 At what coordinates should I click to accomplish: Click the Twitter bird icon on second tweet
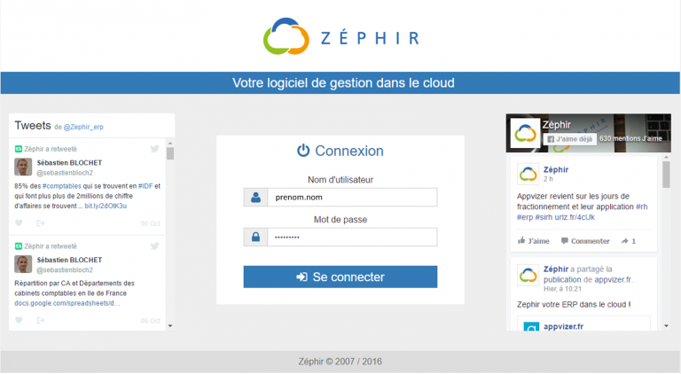coord(154,245)
